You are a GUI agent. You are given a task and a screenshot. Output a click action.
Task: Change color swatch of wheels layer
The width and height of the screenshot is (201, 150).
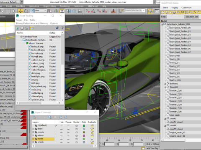tap(84, 142)
